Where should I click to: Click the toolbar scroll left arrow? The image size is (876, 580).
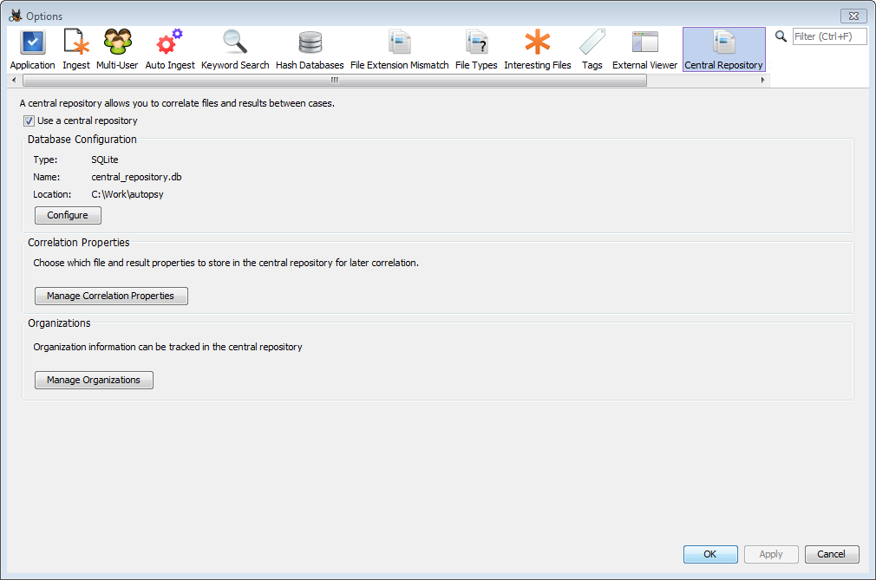click(14, 81)
